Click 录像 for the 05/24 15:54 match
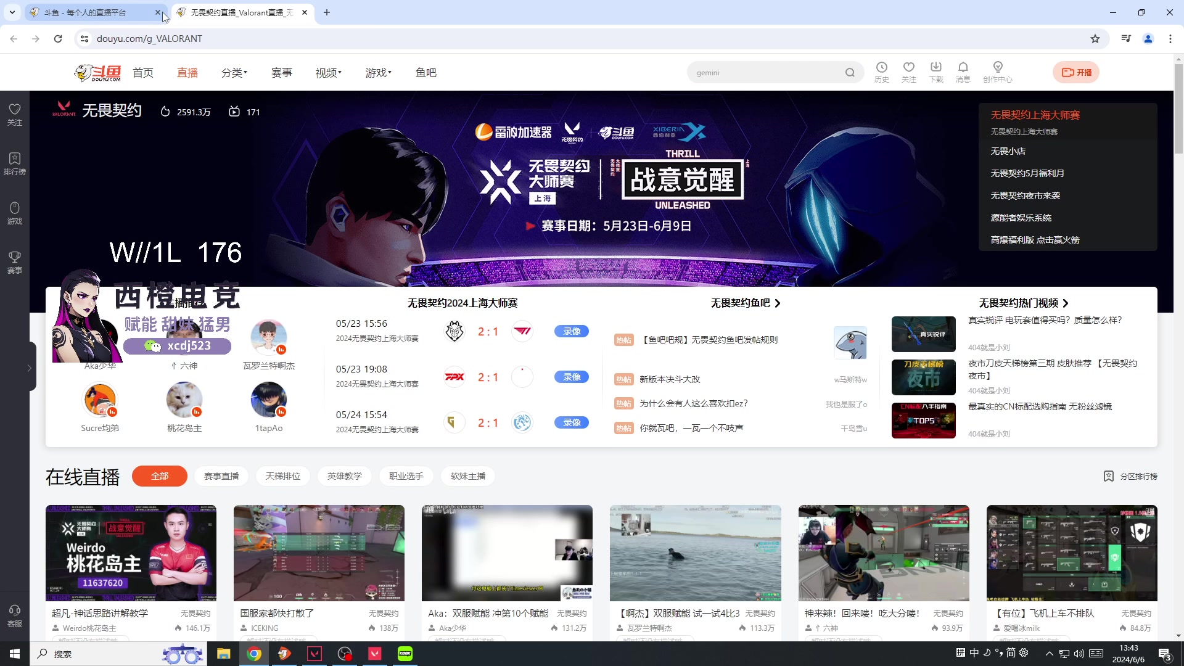Viewport: 1184px width, 666px height. 572,422
